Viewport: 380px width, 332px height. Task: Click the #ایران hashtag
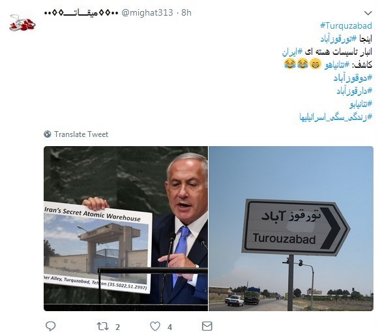coord(292,52)
